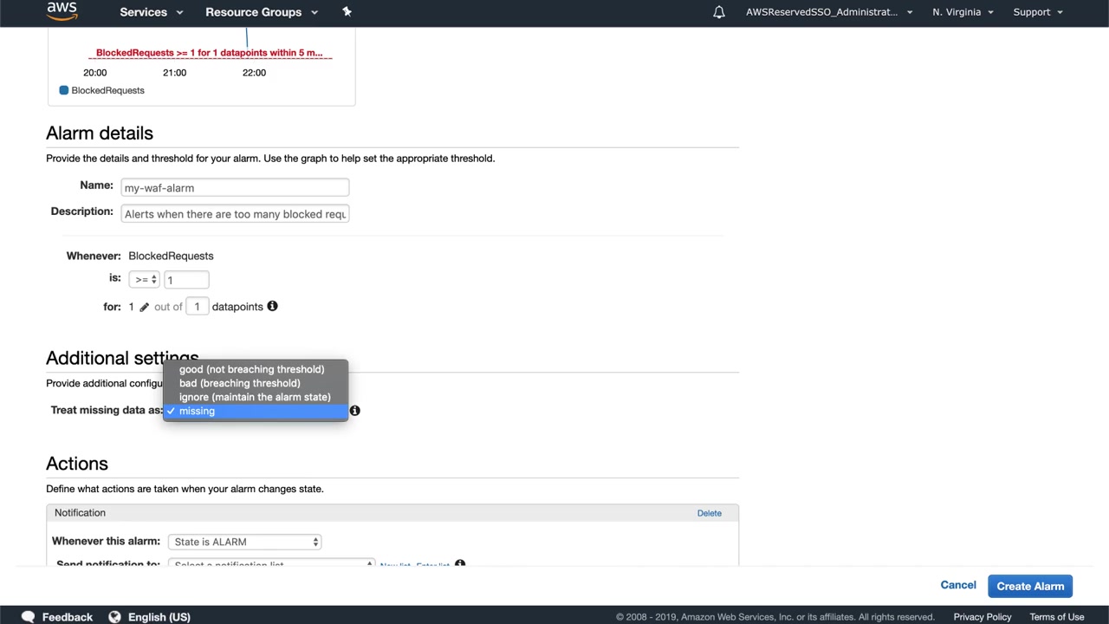Click the globe language icon

point(114,616)
